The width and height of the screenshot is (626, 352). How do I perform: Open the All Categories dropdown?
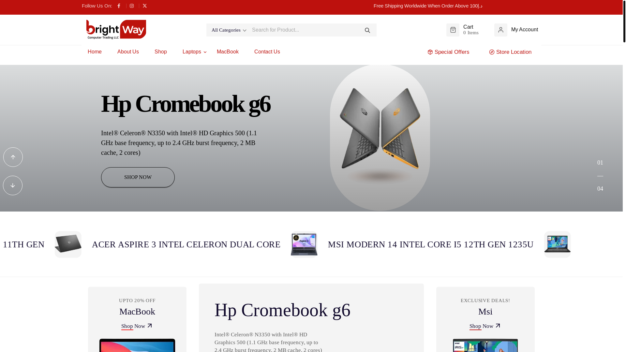pos(229,30)
